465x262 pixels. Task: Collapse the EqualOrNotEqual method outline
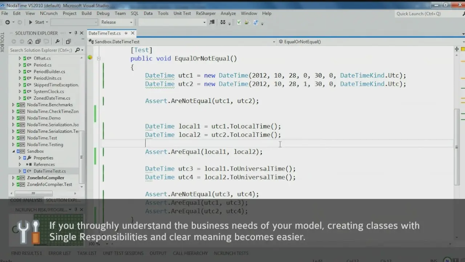(98, 59)
